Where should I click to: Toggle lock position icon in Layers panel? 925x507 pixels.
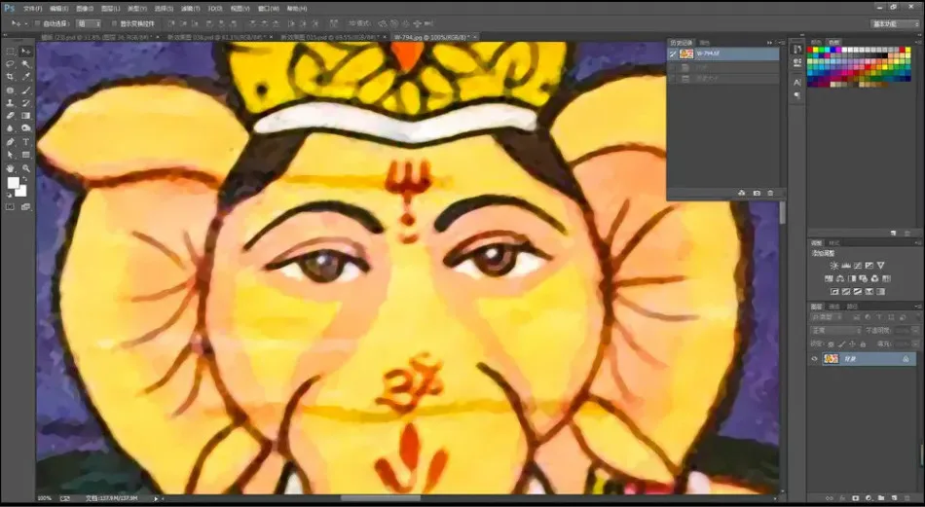click(x=852, y=344)
